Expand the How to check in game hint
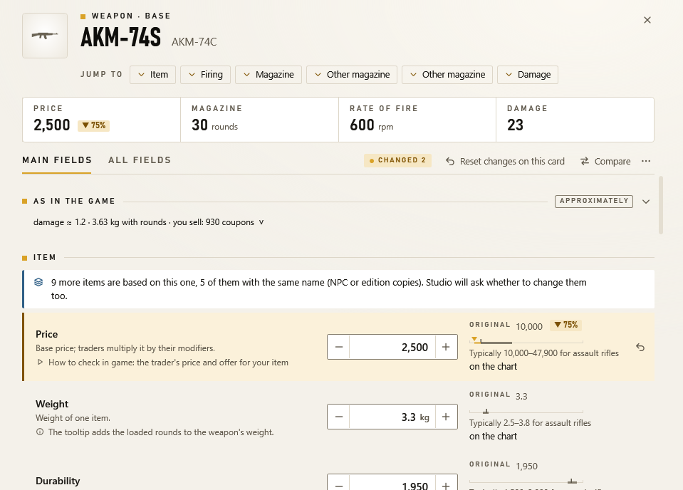Image resolution: width=683 pixels, height=490 pixels. tap(162, 363)
